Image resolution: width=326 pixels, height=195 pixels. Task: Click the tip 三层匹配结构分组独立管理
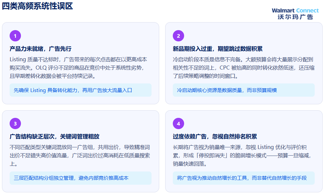[x=80, y=178]
